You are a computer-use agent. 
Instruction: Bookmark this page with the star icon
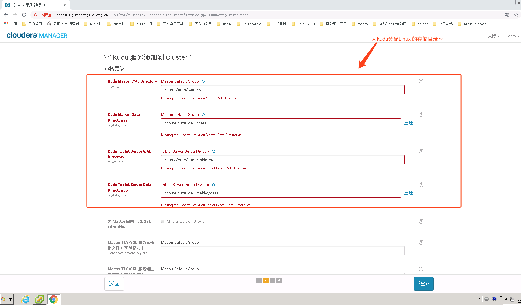[x=516, y=15]
